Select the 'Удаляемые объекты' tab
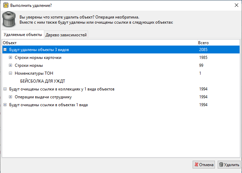This screenshot has height=173, width=242. point(23,35)
